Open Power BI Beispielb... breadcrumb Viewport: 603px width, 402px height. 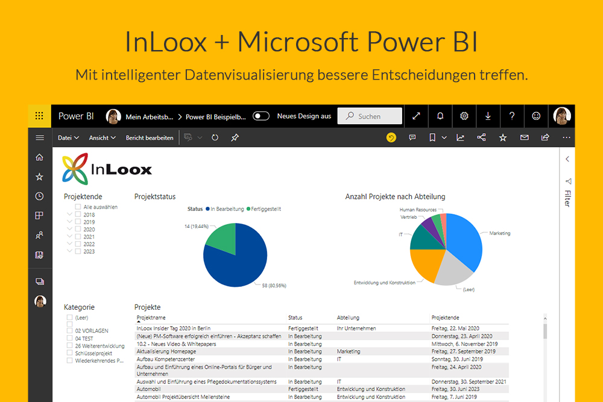216,117
